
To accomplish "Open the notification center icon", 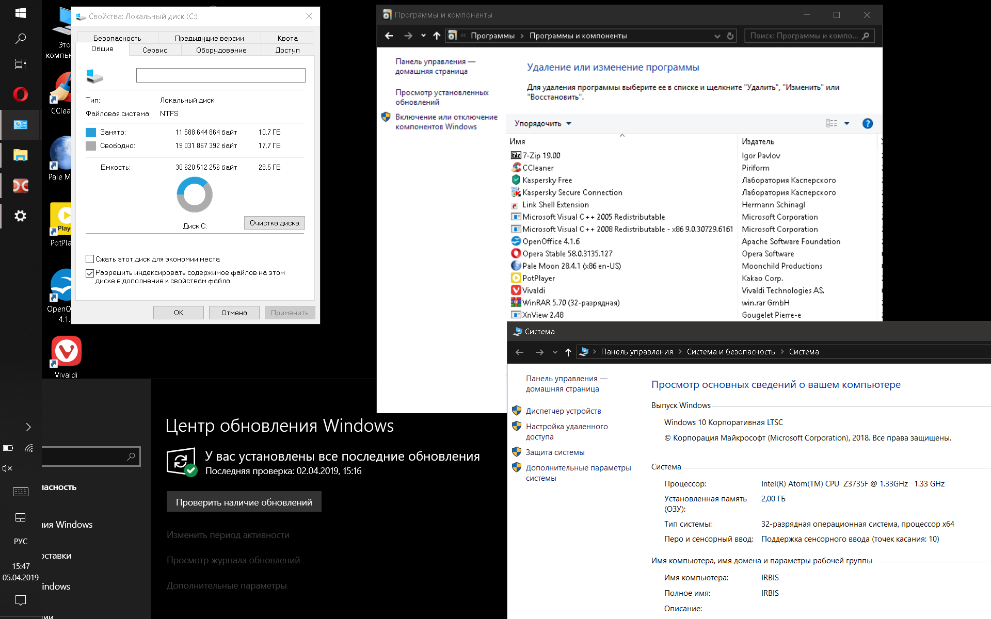I will tap(21, 600).
